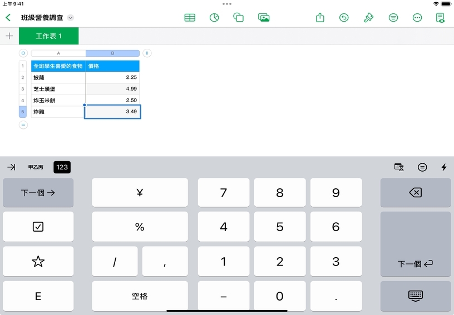
Task: Tap the undo arrow icon
Action: pyautogui.click(x=344, y=18)
